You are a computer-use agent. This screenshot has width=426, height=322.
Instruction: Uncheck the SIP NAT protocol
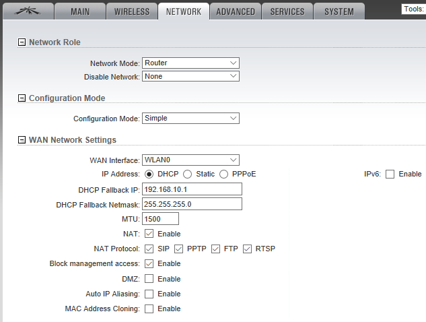click(149, 249)
